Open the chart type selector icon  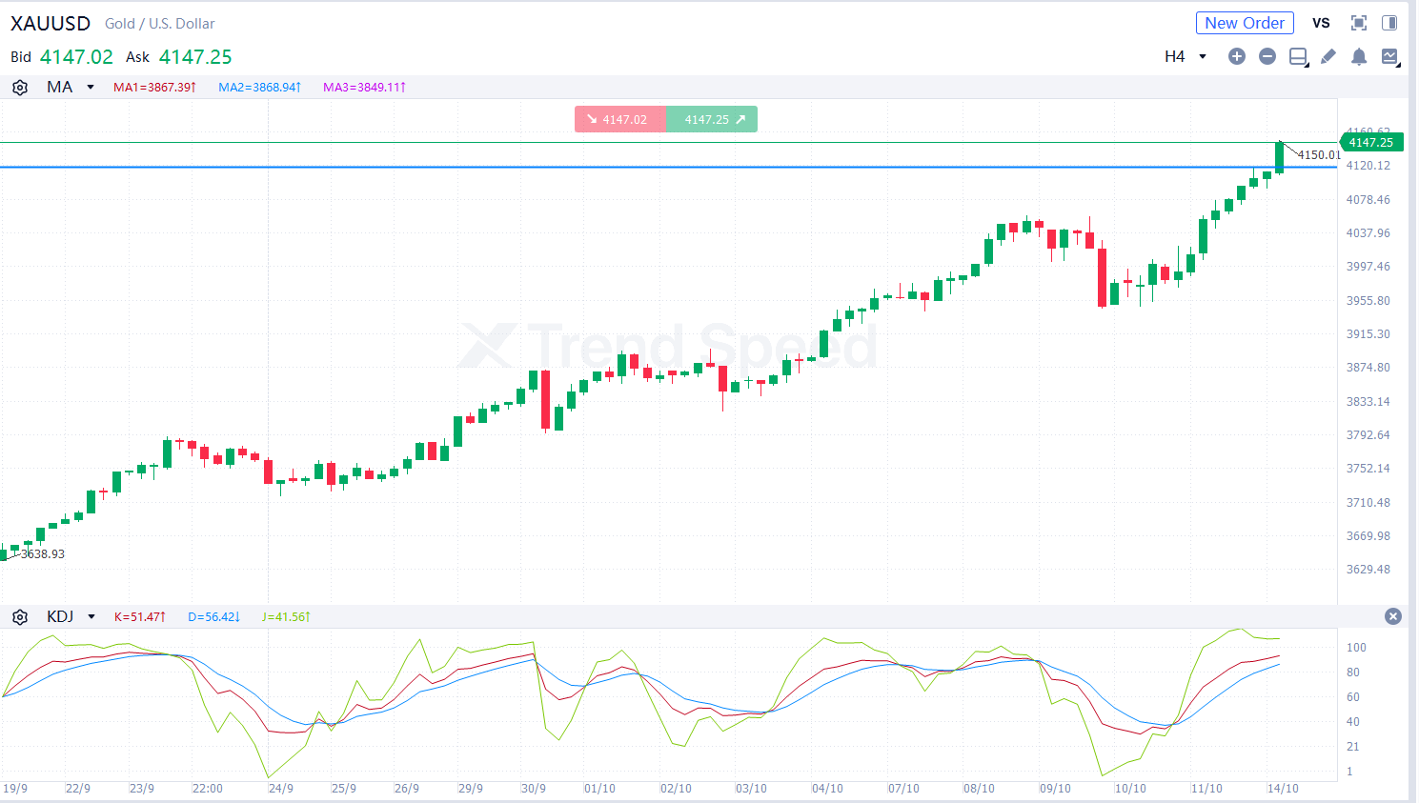(x=1389, y=56)
